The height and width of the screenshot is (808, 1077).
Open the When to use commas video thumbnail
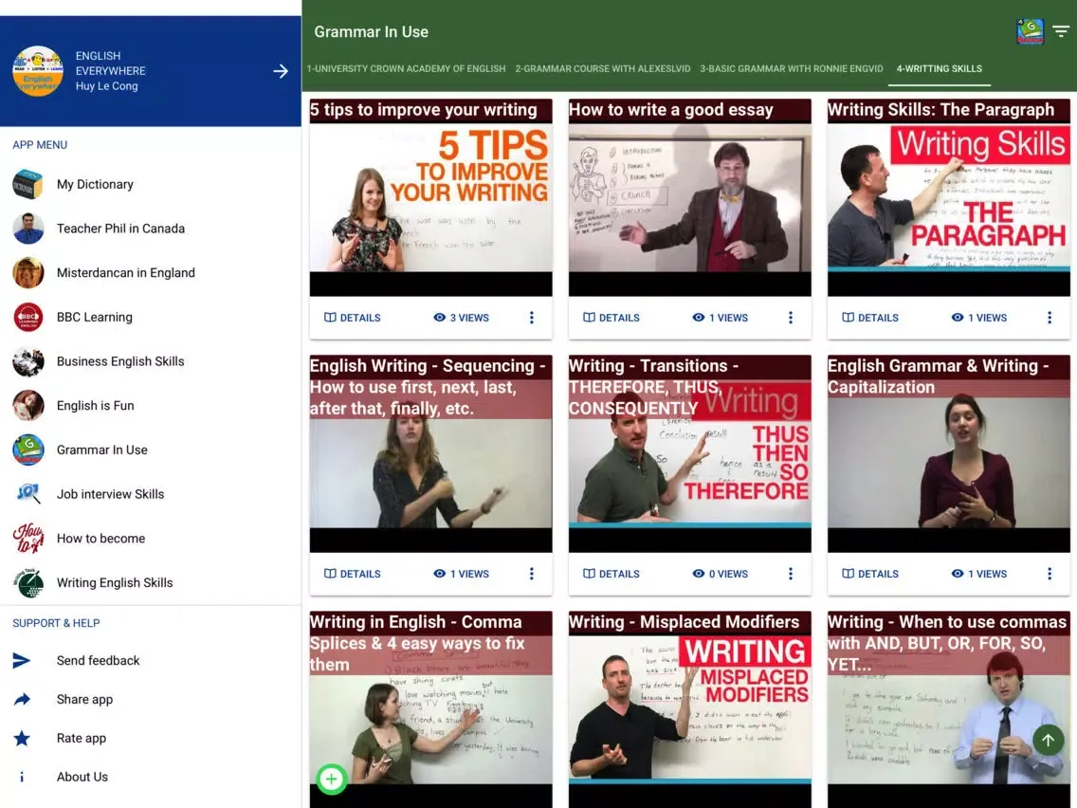point(949,709)
